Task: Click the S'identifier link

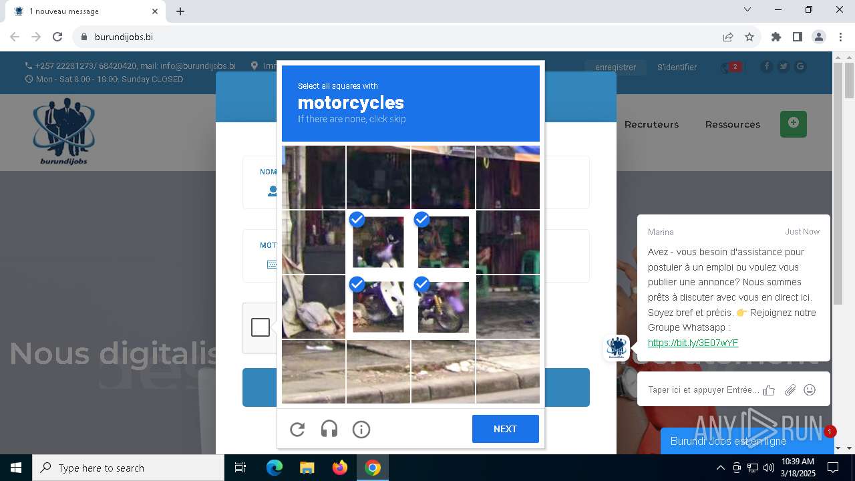Action: [677, 67]
